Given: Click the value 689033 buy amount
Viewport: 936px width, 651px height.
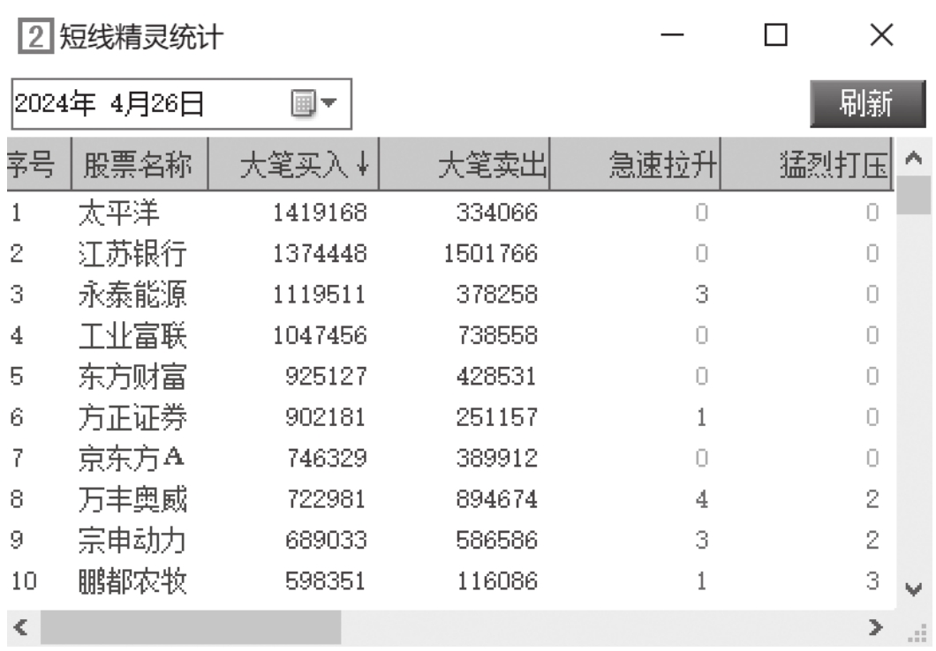Looking at the screenshot, I should coord(326,540).
